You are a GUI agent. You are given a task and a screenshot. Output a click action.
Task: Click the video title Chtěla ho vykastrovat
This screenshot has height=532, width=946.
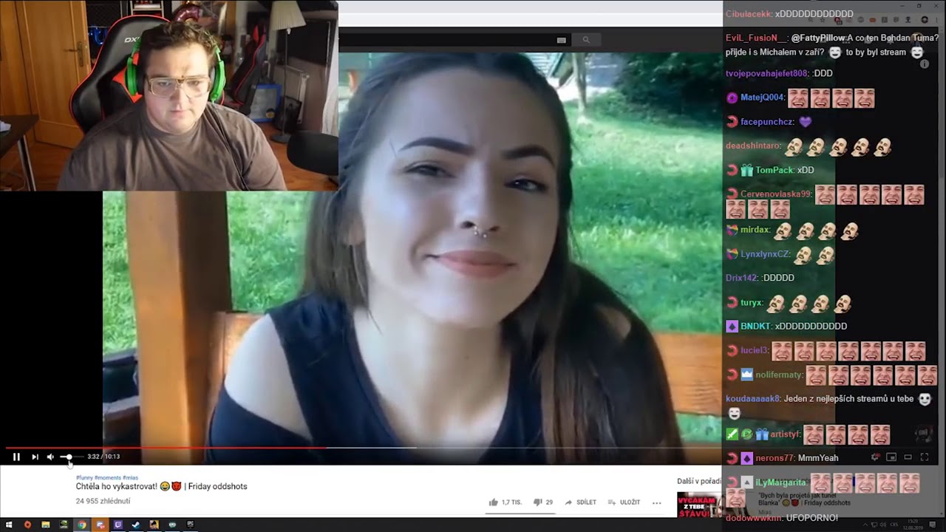click(161, 486)
